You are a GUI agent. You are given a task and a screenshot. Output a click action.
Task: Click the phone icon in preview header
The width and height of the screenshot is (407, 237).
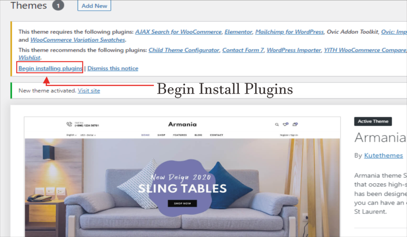click(x=69, y=124)
